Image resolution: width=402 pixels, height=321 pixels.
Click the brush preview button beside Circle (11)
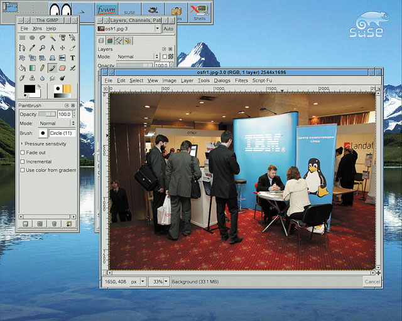click(43, 133)
